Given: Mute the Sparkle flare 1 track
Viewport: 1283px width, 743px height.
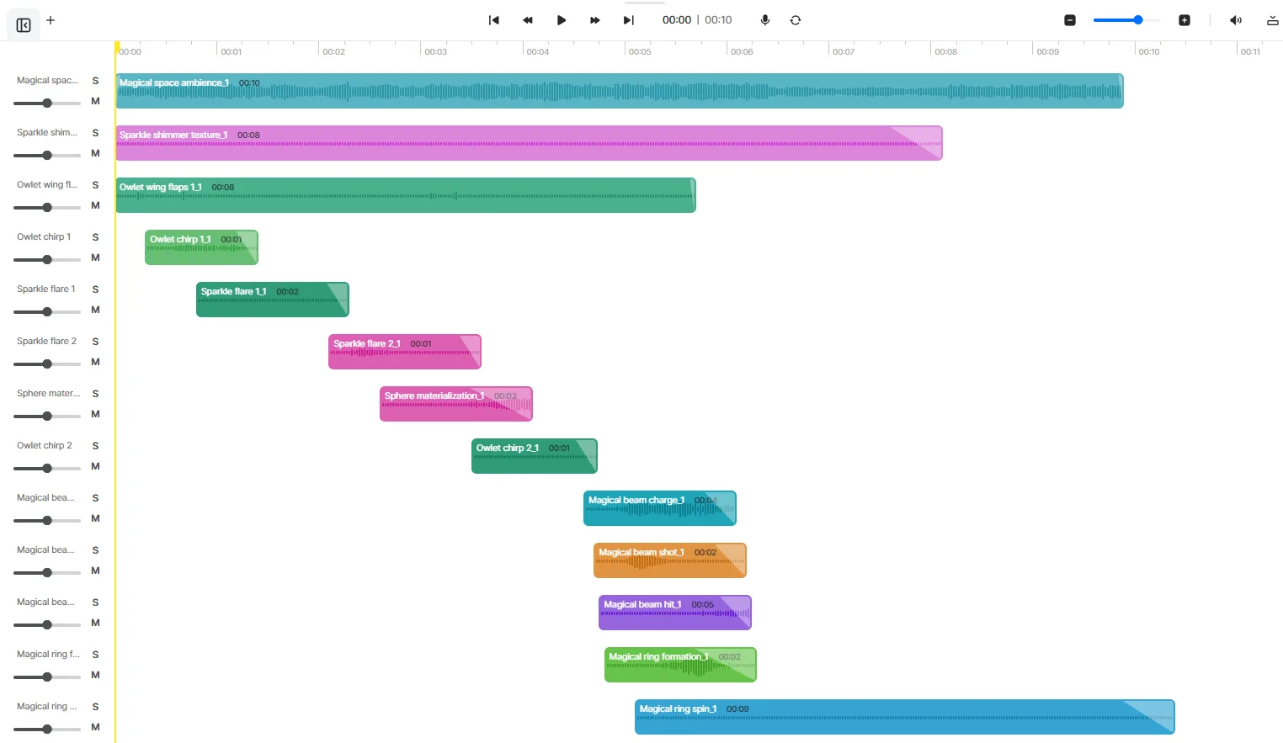Looking at the screenshot, I should (x=95, y=310).
